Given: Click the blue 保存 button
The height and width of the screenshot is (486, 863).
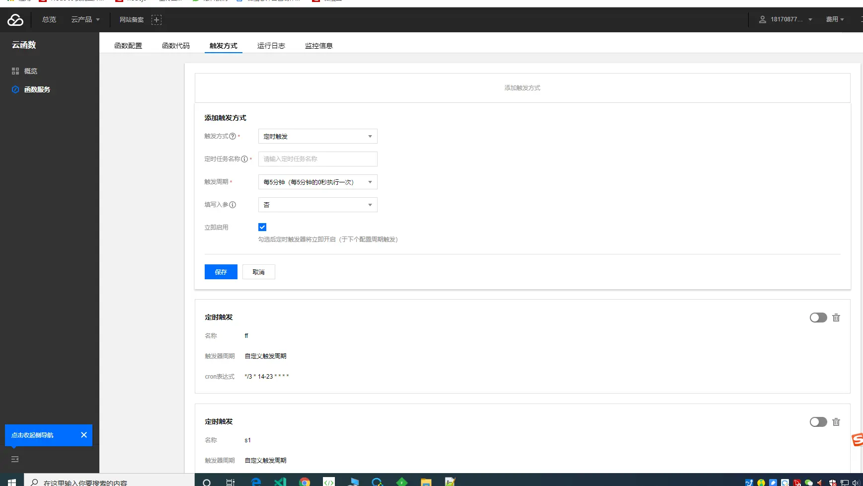Looking at the screenshot, I should (x=221, y=272).
